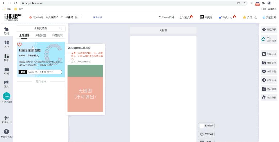The width and height of the screenshot is (279, 142).
Task: Open the Chrome profile avatar
Action: [x=269, y=3]
